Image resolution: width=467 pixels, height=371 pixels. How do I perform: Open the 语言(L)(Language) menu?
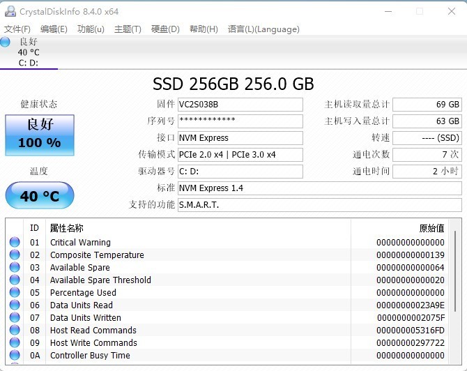tap(263, 29)
